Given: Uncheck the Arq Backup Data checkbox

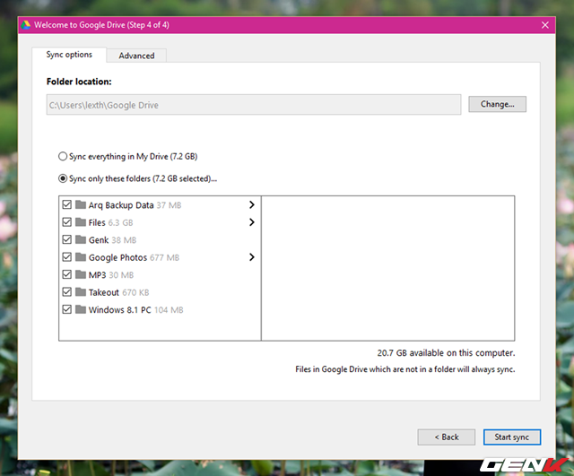Looking at the screenshot, I should pos(67,204).
